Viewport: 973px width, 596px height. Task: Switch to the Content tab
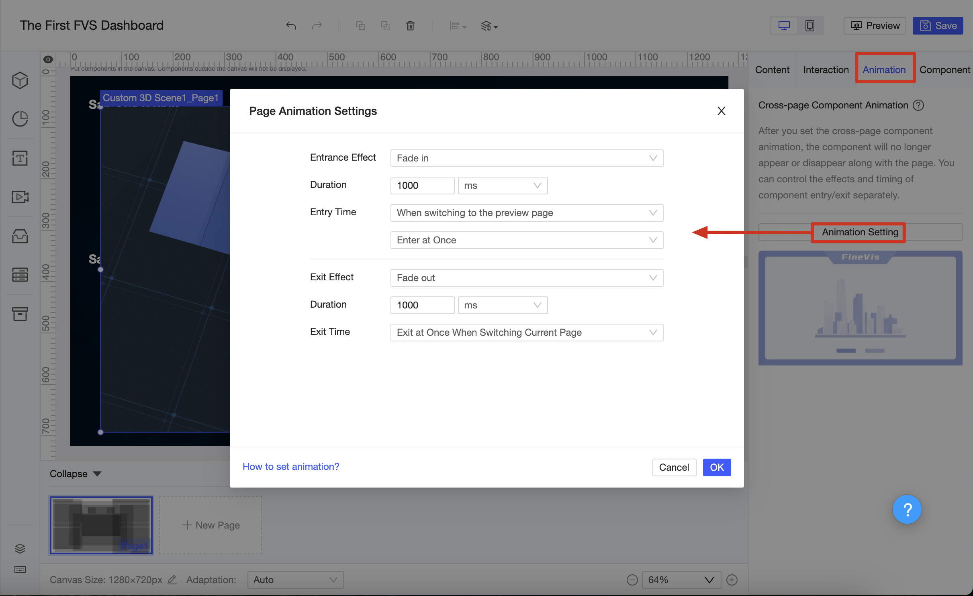pyautogui.click(x=772, y=69)
